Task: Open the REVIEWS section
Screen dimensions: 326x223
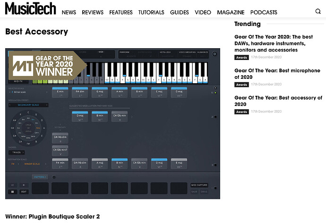Action: (93, 12)
